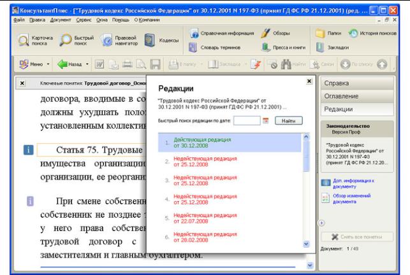Select edition 4 от 25.12.2008
410x275 pixels.
pos(230,199)
